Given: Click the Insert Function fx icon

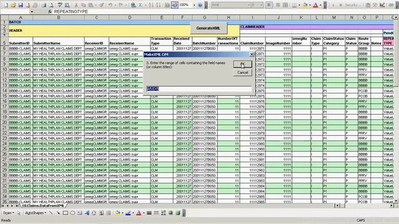Looking at the screenshot, I should click(50, 12).
